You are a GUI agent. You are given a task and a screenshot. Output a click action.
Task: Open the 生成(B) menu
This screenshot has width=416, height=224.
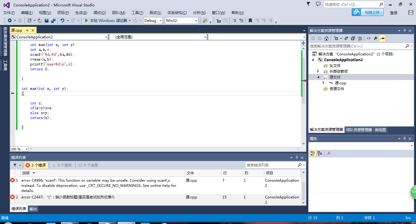tap(81, 12)
